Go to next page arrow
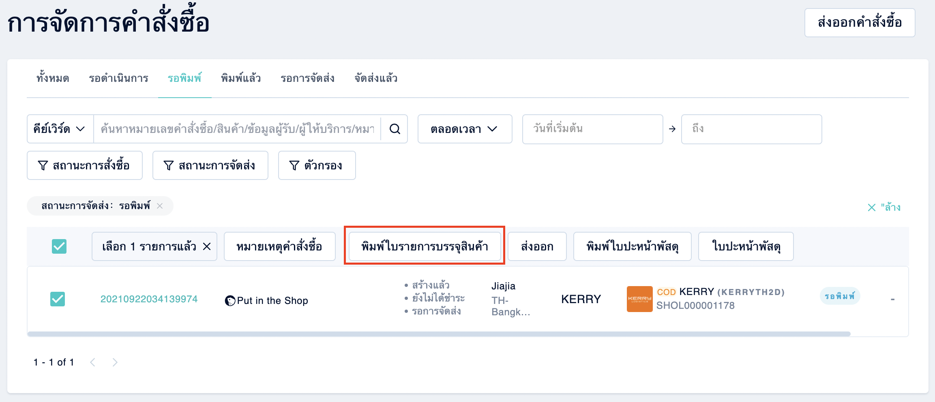 (115, 362)
